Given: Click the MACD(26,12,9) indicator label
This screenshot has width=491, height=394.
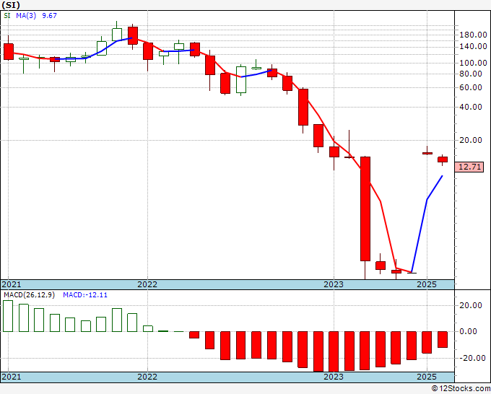Looking at the screenshot, I should pos(29,295).
